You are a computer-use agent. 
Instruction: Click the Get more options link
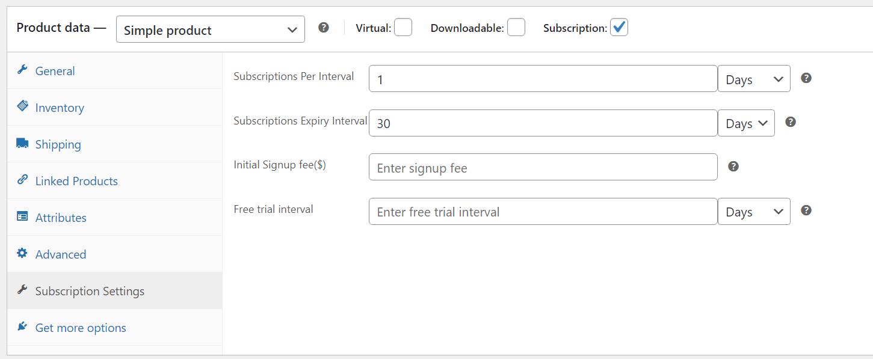tap(80, 327)
